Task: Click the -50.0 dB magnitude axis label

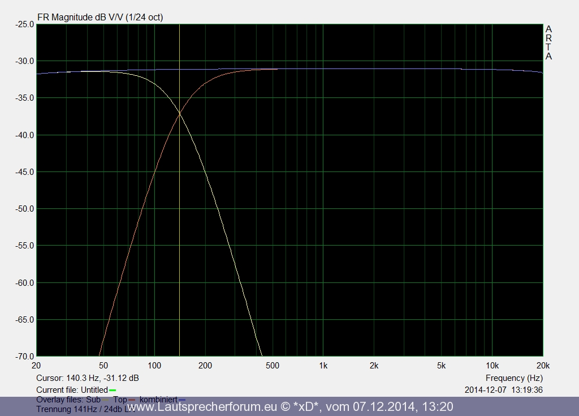Action: [23, 209]
